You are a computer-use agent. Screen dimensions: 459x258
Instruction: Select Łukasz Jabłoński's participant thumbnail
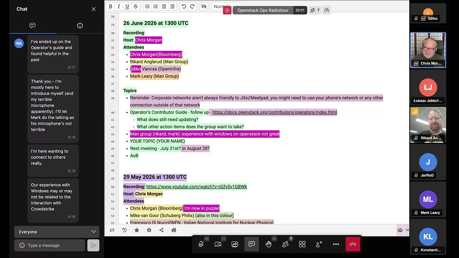pos(428,88)
